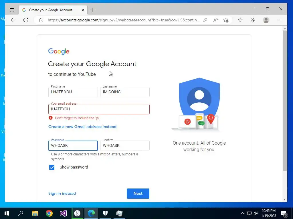Open taskbar Search magnifier

[21, 213]
